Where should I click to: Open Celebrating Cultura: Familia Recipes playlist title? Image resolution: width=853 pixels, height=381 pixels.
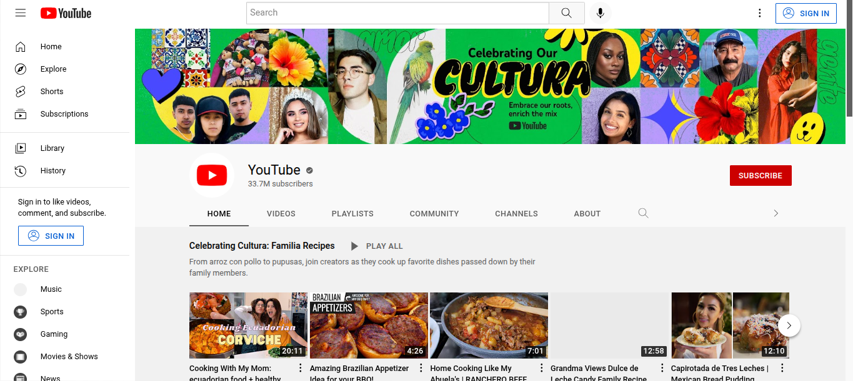[262, 246]
